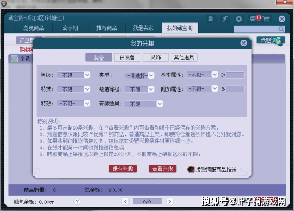Switch to 公示期 tab
Image resolution: width=294 pixels, height=211 pixels.
point(70,28)
